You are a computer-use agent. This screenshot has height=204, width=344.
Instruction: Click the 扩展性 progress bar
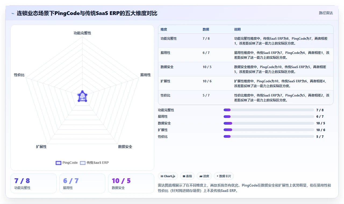[x=269, y=130]
